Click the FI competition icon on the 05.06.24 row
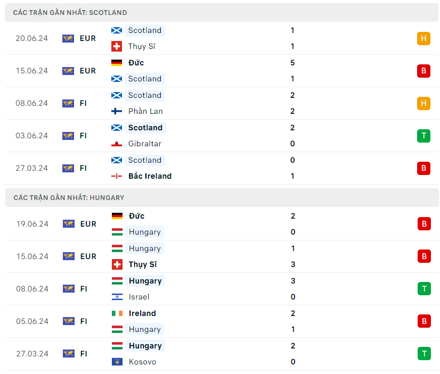Viewport: 440px width, 374px height. click(68, 321)
